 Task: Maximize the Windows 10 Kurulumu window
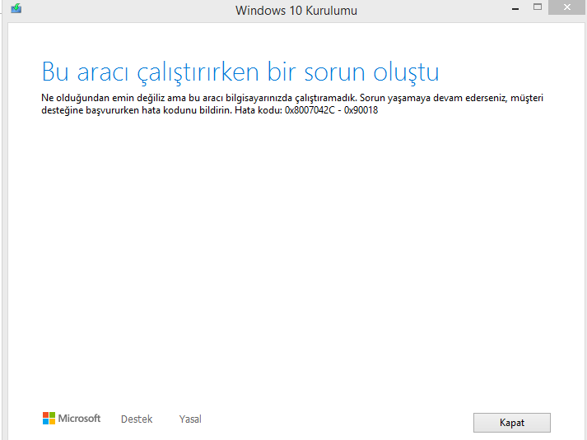tap(538, 7)
